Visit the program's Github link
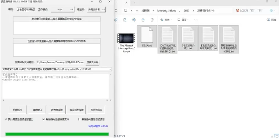This screenshot has width=279, height=138. pos(98,126)
